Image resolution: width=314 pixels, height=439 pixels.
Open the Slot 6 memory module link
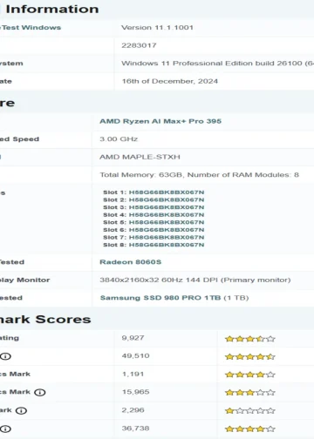(x=167, y=230)
